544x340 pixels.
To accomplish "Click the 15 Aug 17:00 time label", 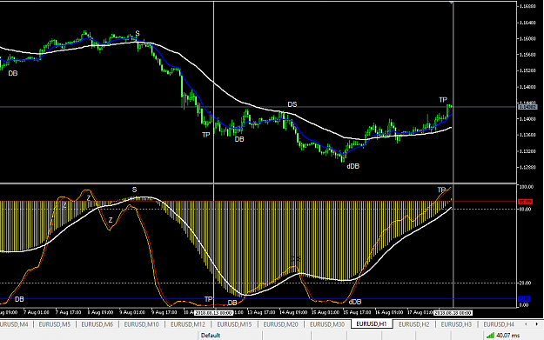I will tap(357, 312).
